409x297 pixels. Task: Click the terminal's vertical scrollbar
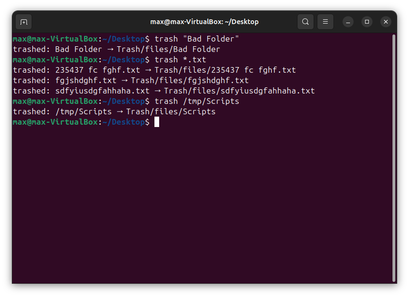click(x=393, y=156)
